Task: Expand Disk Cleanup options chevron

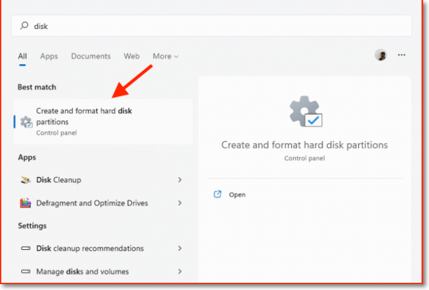Action: coord(180,180)
